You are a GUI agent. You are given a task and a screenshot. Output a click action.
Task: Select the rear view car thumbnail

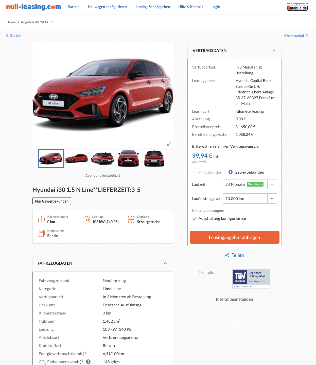click(x=154, y=158)
